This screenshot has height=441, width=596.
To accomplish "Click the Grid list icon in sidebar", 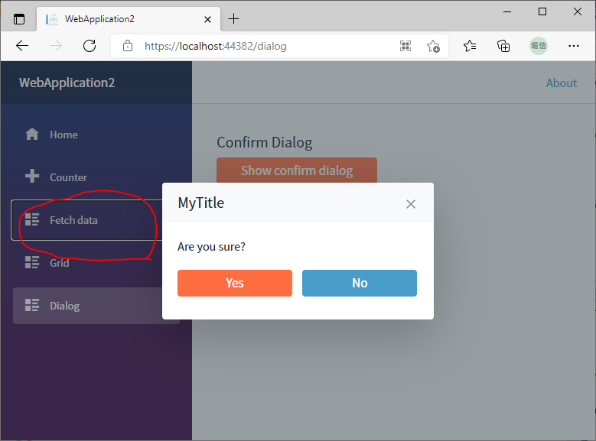I will pyautogui.click(x=32, y=263).
